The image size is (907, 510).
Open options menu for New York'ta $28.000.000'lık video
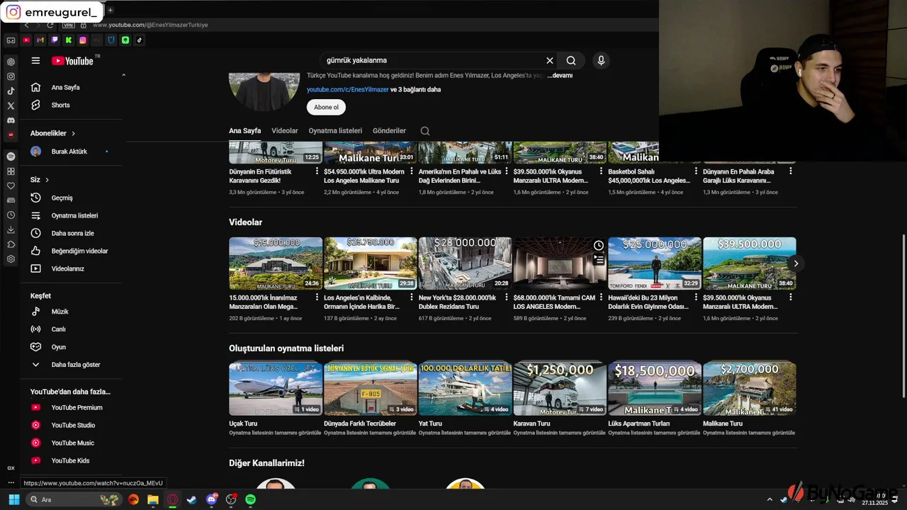[506, 297]
